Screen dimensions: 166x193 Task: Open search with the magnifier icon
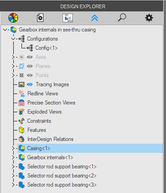pyautogui.click(x=122, y=18)
